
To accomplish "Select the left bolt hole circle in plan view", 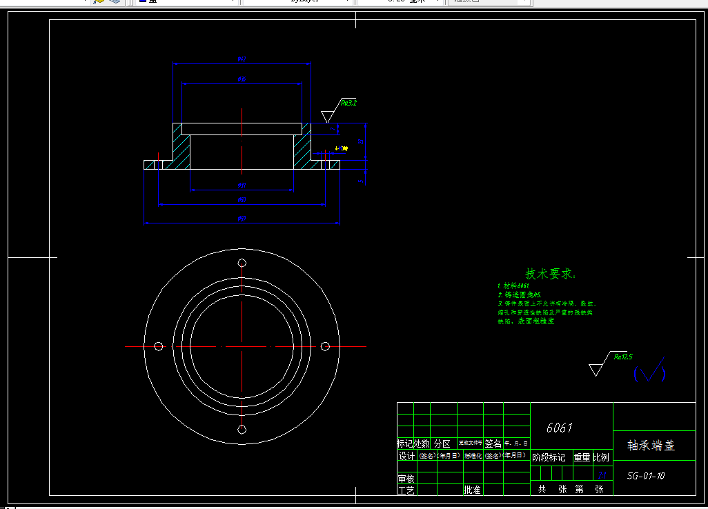I will click(159, 346).
